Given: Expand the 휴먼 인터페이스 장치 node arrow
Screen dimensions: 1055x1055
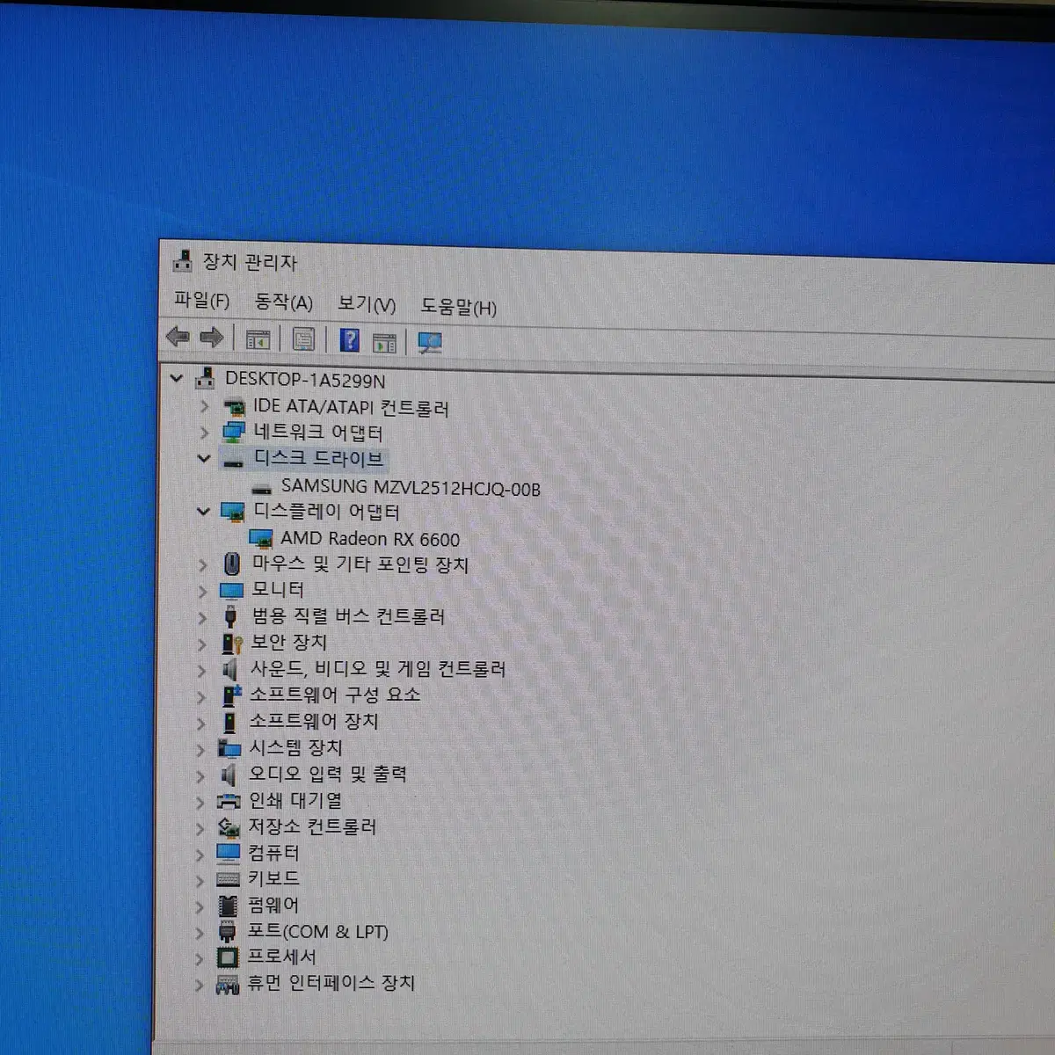Looking at the screenshot, I should pos(199,986).
